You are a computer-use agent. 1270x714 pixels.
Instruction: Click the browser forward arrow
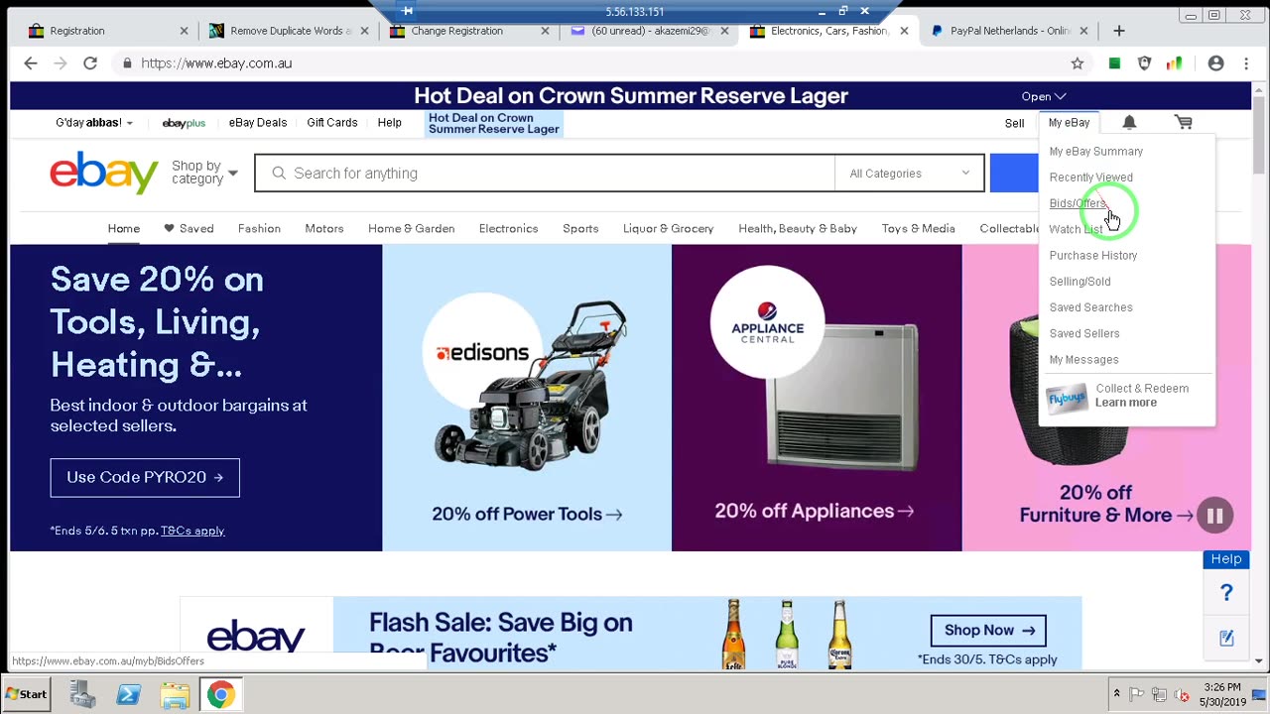coord(61,63)
